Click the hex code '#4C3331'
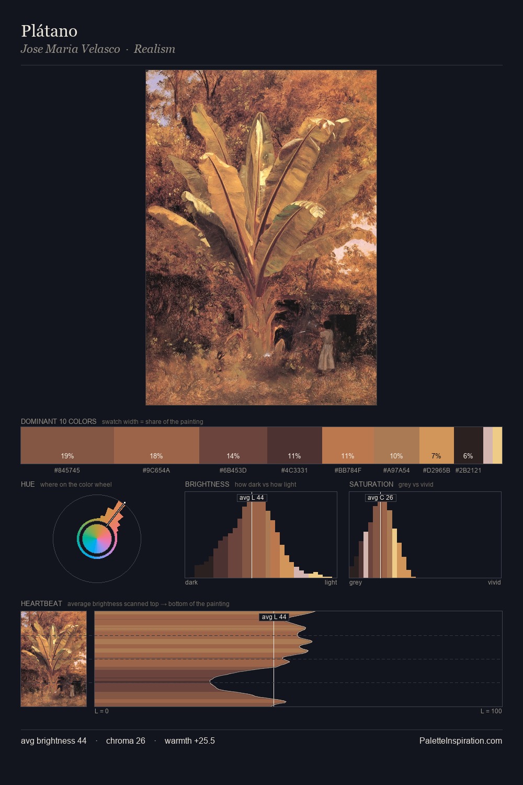The height and width of the screenshot is (785, 523). click(294, 470)
